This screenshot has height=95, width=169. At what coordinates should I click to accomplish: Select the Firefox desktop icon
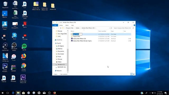(24, 57)
